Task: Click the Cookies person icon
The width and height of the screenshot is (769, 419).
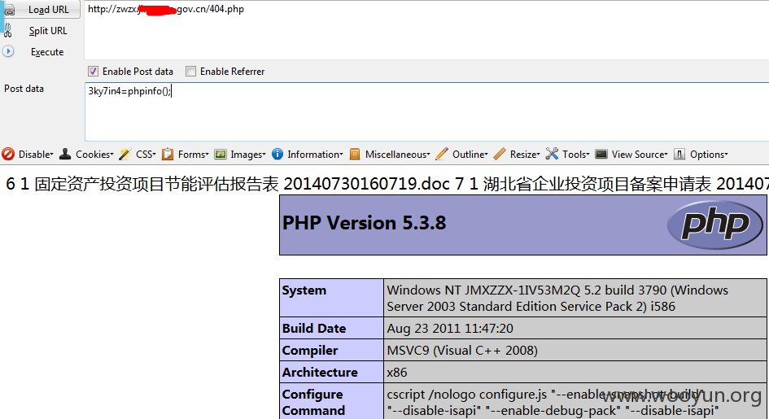Action: pos(65,154)
